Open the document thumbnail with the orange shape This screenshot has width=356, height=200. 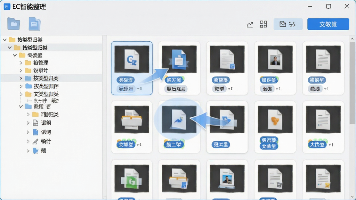click(x=275, y=119)
